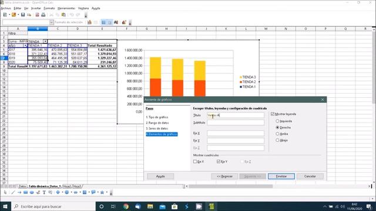Expand the Open file dropdown arrow

[18, 15]
